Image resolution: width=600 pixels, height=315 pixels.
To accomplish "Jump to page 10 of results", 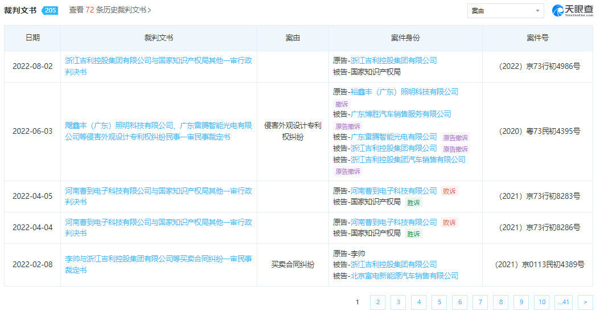I will [542, 302].
